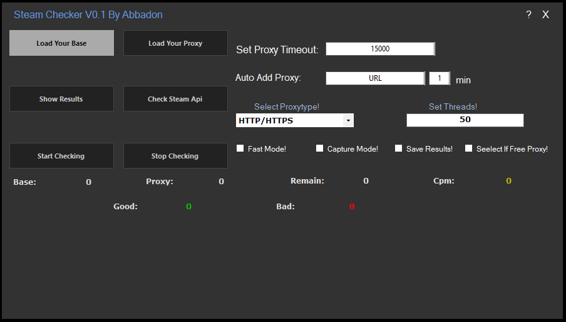Open help via the ? icon
Screen dimensions: 566x322
(529, 14)
